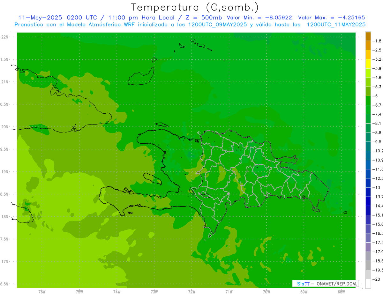Image resolution: width=383 pixels, height=296 pixels.
Task: Click the -17.2 colorbar value
Action: tap(378, 242)
